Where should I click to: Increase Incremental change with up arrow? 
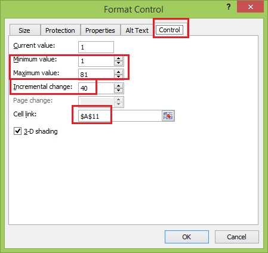click(119, 86)
